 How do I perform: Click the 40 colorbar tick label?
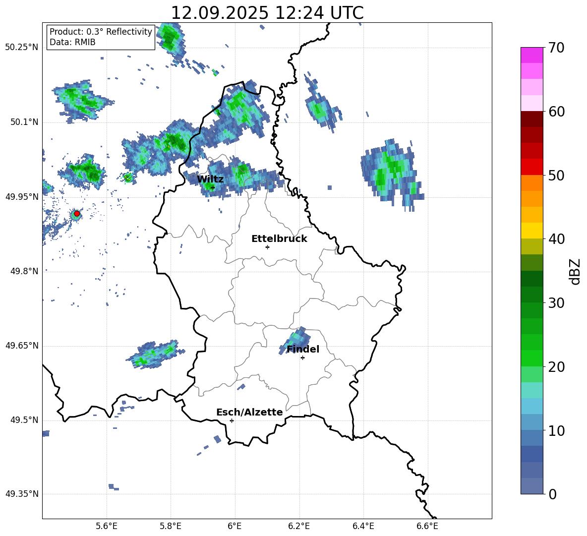[x=556, y=239]
